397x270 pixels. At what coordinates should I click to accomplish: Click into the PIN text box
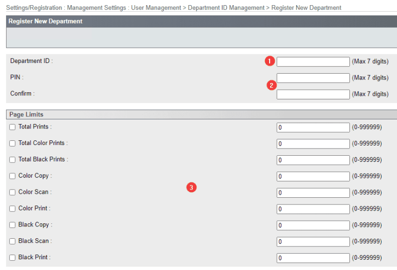pyautogui.click(x=313, y=78)
